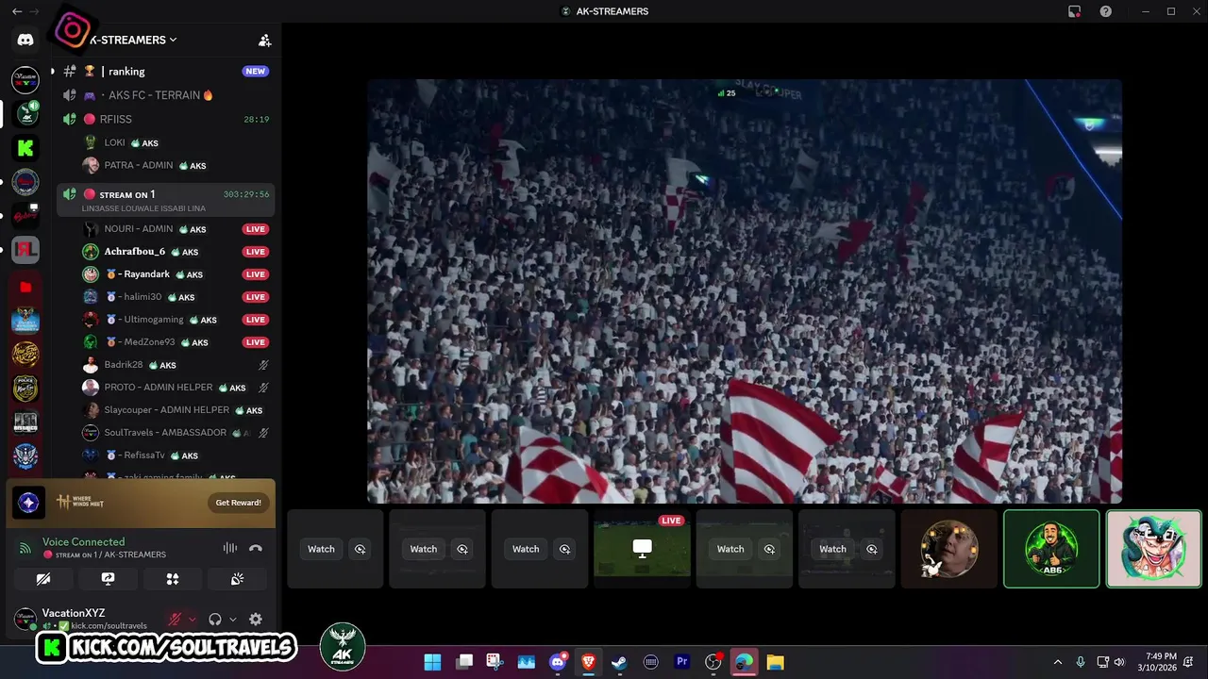Select the STREAM ON 1 voice channel
The width and height of the screenshot is (1208, 679).
pos(166,199)
